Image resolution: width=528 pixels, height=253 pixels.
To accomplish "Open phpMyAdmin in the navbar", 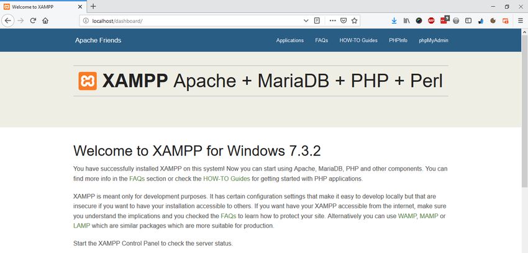I will (434, 40).
